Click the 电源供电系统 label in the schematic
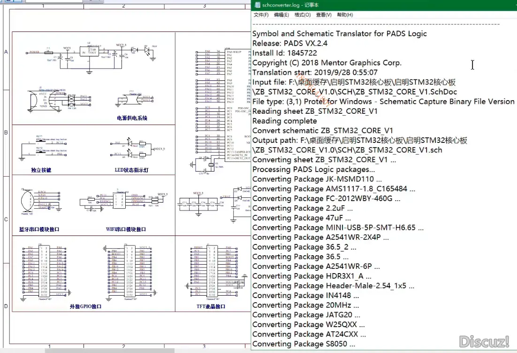517x353 pixels. click(x=132, y=118)
